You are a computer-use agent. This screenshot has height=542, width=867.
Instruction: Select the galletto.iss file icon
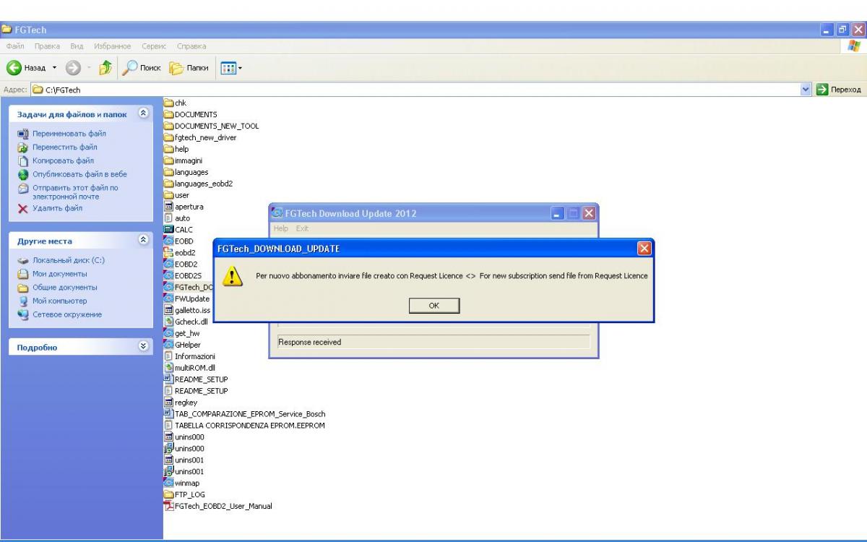[170, 310]
